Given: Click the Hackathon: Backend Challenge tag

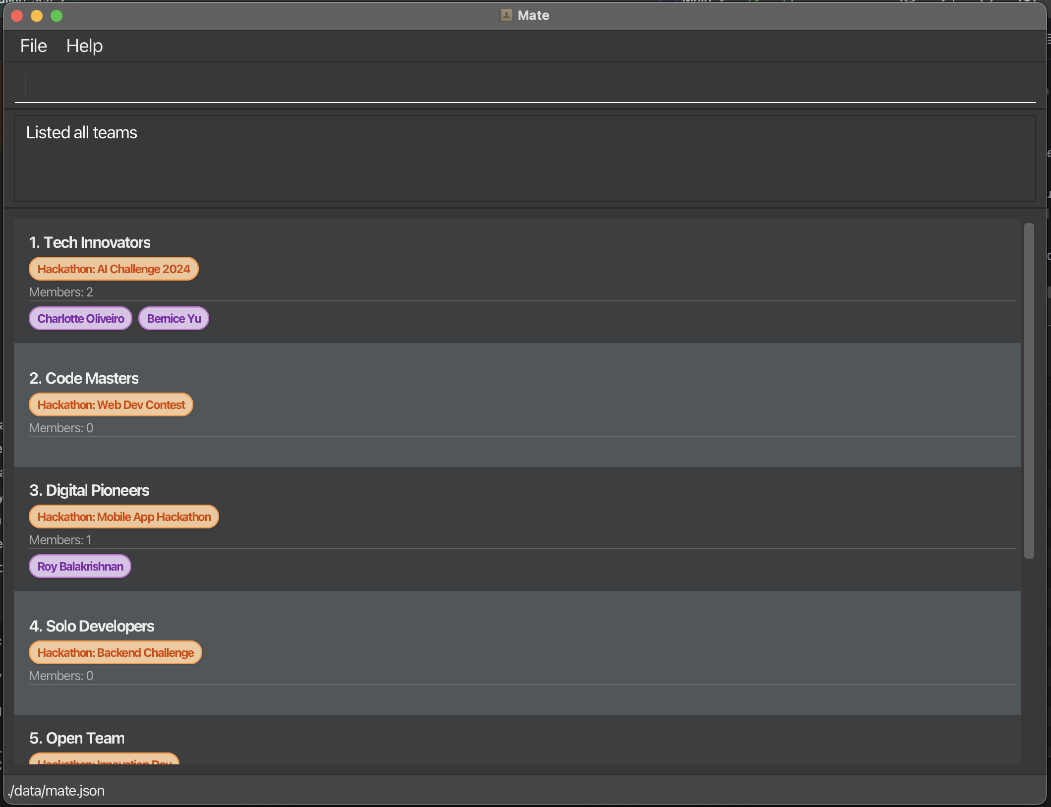Looking at the screenshot, I should (116, 653).
